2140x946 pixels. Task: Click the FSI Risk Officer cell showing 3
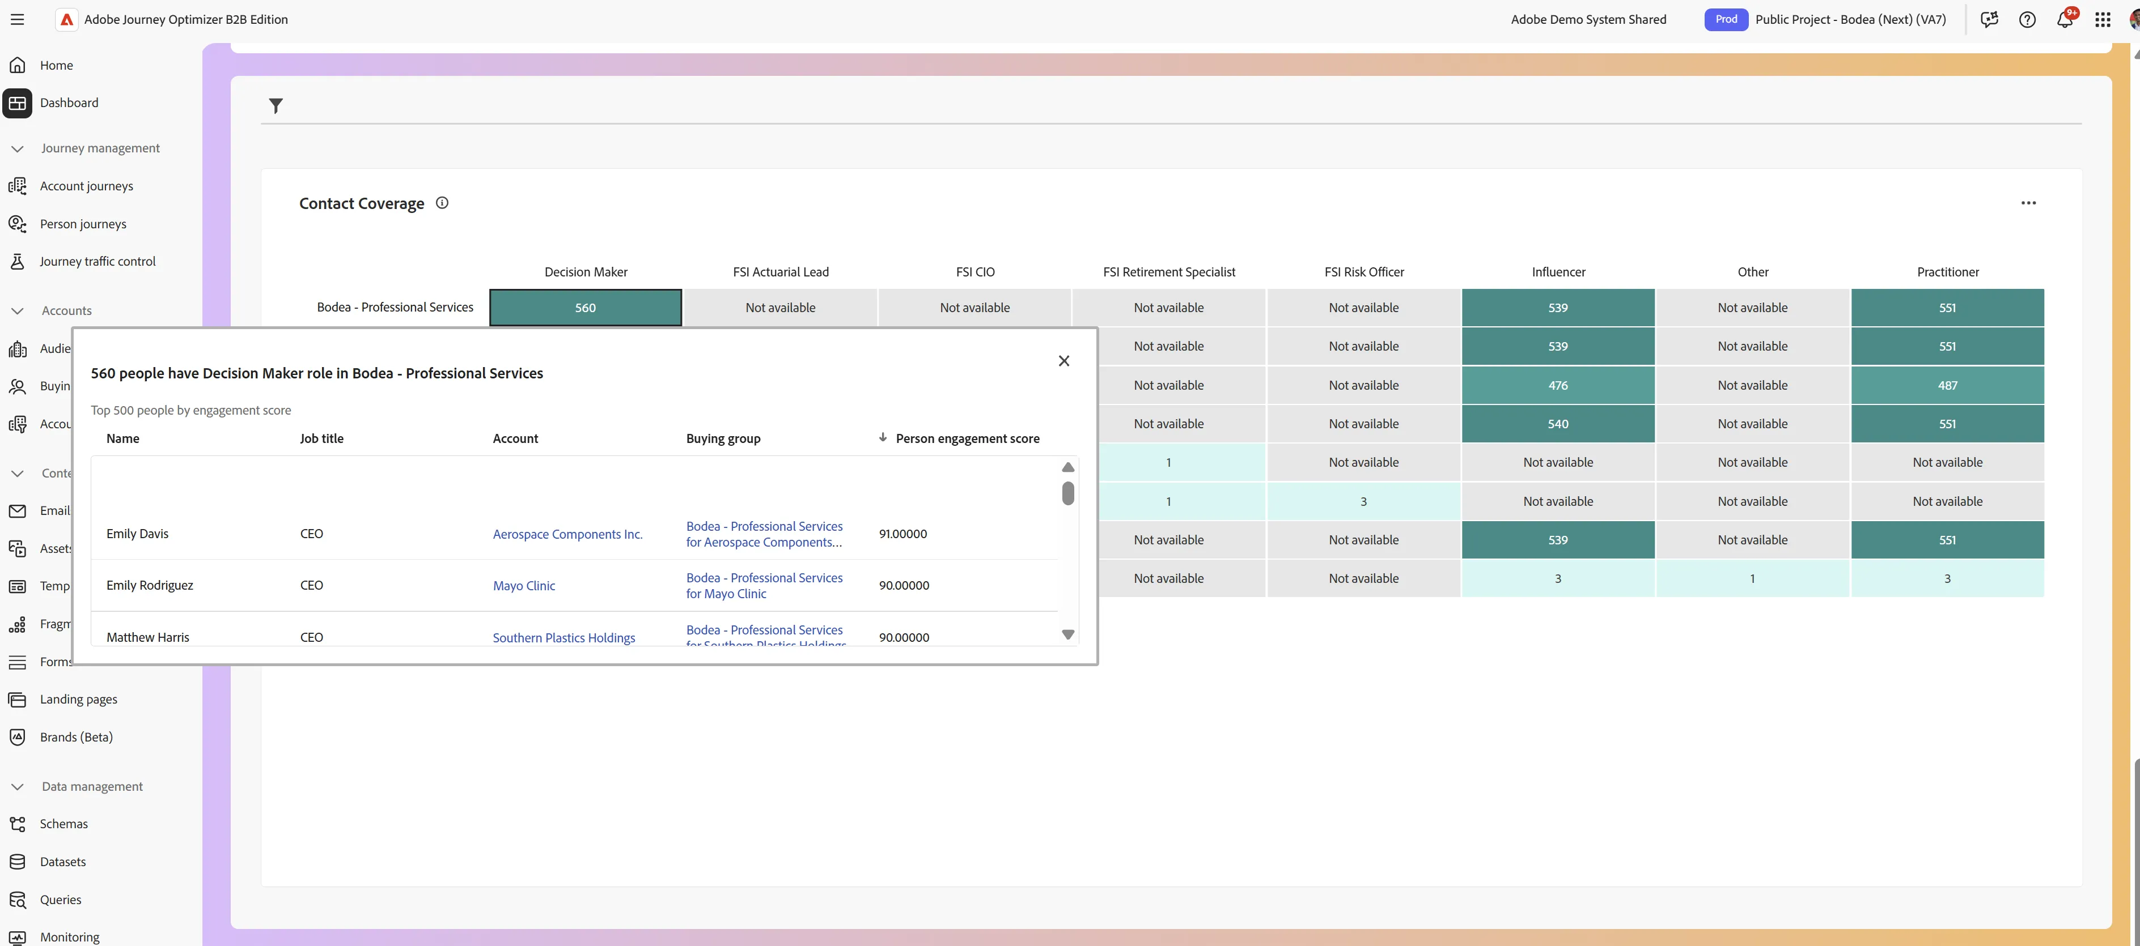[1363, 501]
